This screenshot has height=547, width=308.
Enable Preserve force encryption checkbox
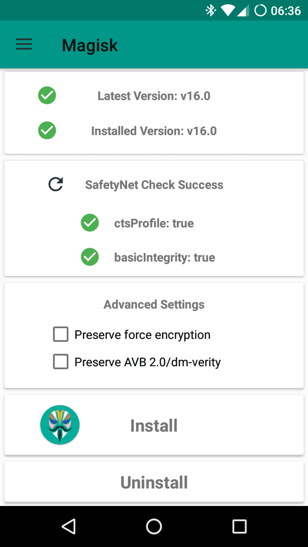click(61, 334)
